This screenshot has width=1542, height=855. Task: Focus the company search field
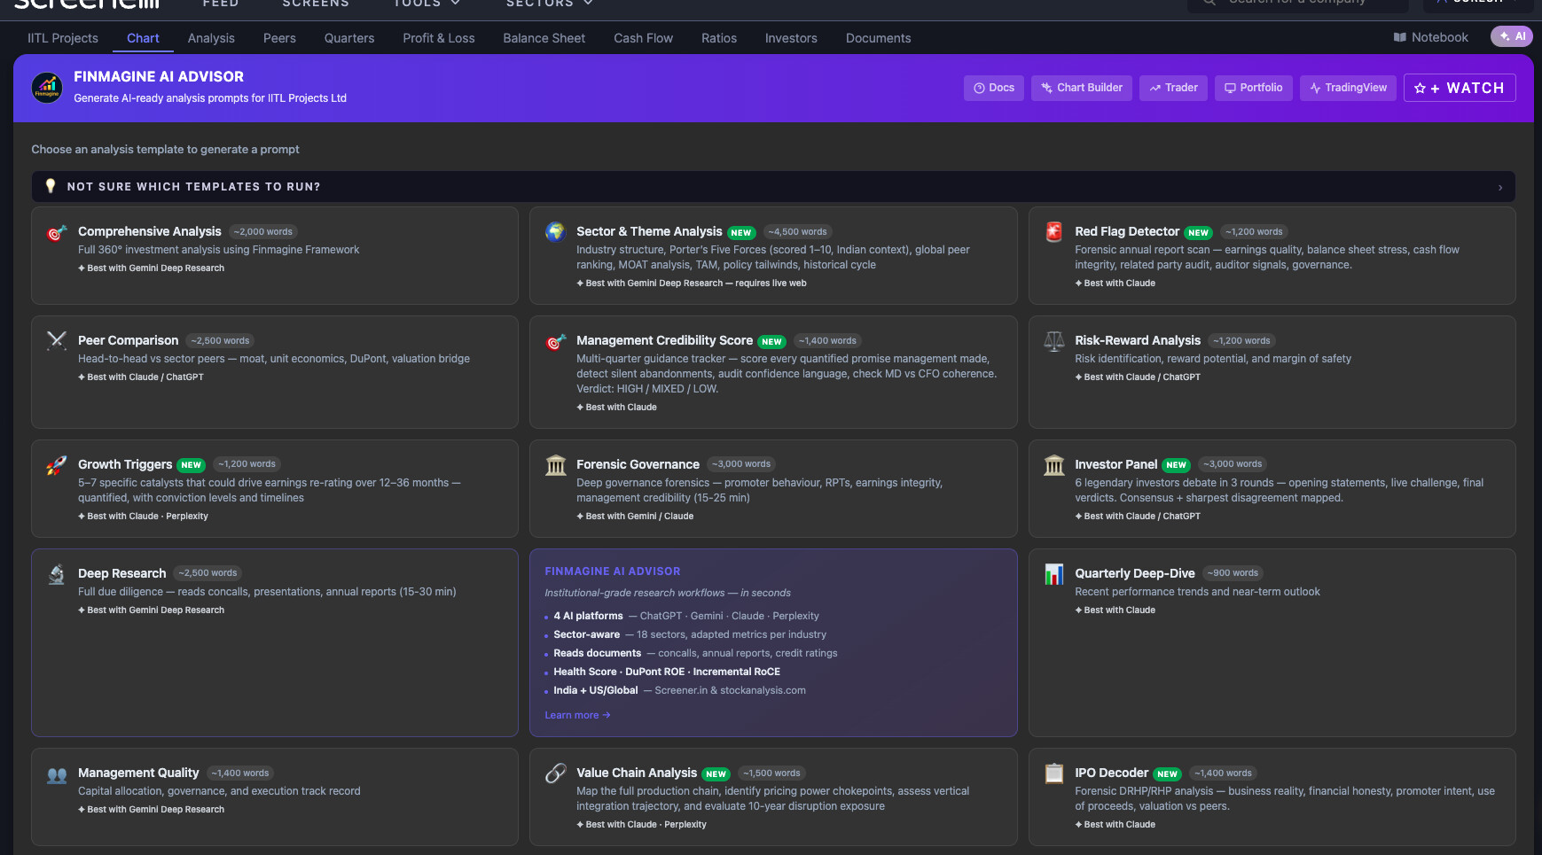(x=1298, y=4)
